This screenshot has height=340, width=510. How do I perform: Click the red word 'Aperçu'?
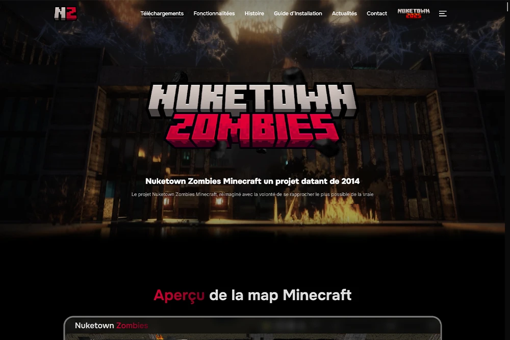tap(179, 295)
